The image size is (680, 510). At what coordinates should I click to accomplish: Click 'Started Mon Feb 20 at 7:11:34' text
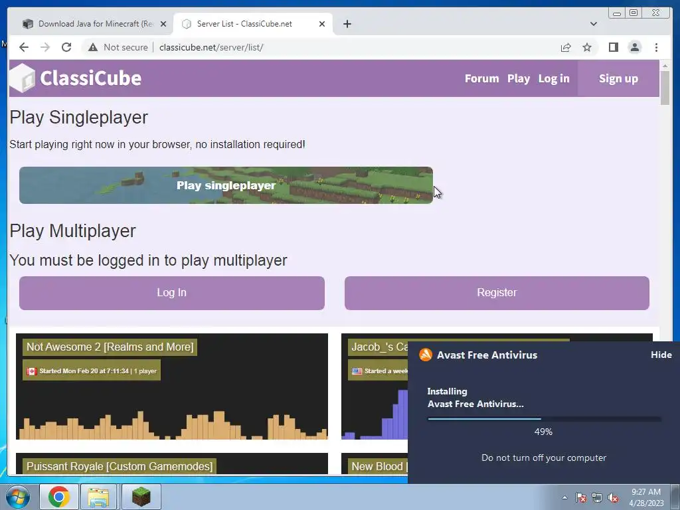point(84,371)
